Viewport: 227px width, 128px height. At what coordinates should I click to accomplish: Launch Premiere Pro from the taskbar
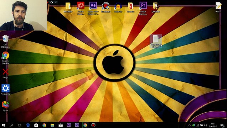69,125
